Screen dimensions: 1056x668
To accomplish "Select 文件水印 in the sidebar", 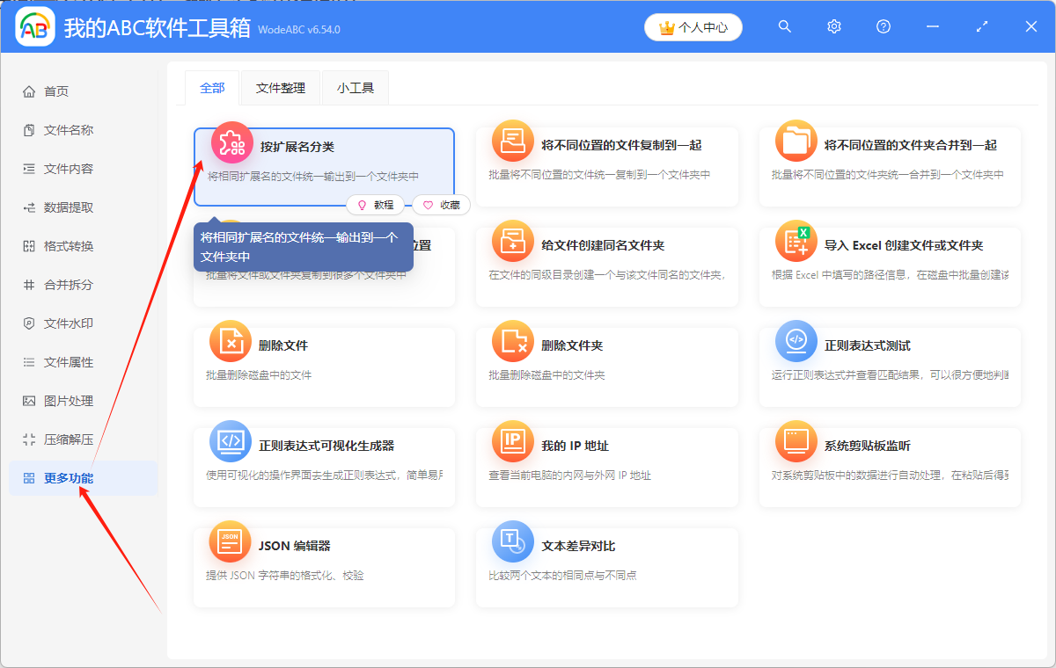I will click(x=53, y=323).
